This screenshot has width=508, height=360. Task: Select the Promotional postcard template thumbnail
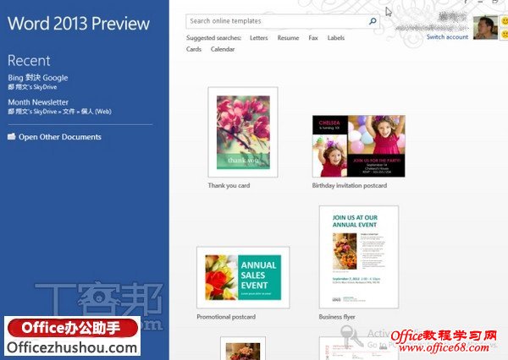pyautogui.click(x=243, y=277)
